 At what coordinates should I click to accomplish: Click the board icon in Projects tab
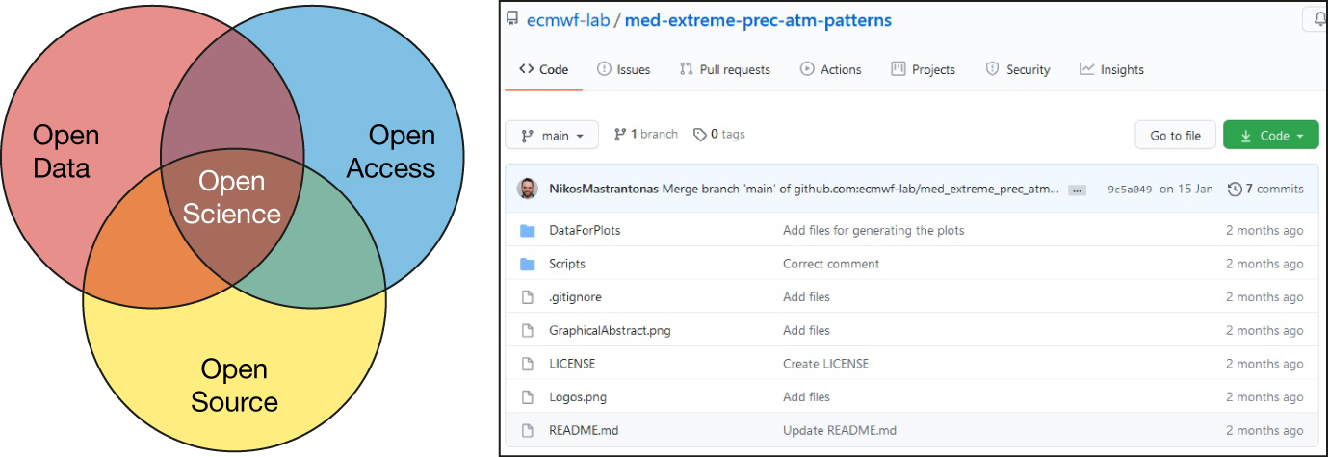tap(898, 69)
